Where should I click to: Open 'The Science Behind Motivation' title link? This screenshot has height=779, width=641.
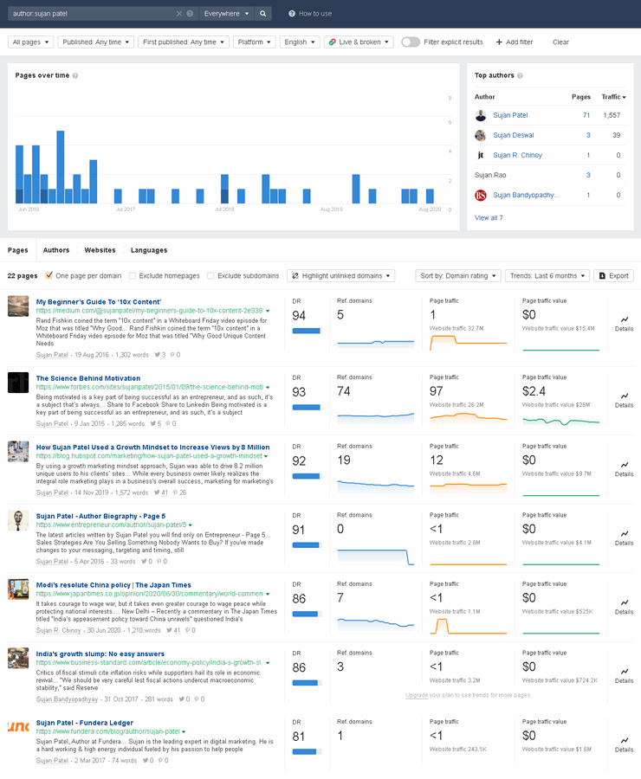(88, 378)
